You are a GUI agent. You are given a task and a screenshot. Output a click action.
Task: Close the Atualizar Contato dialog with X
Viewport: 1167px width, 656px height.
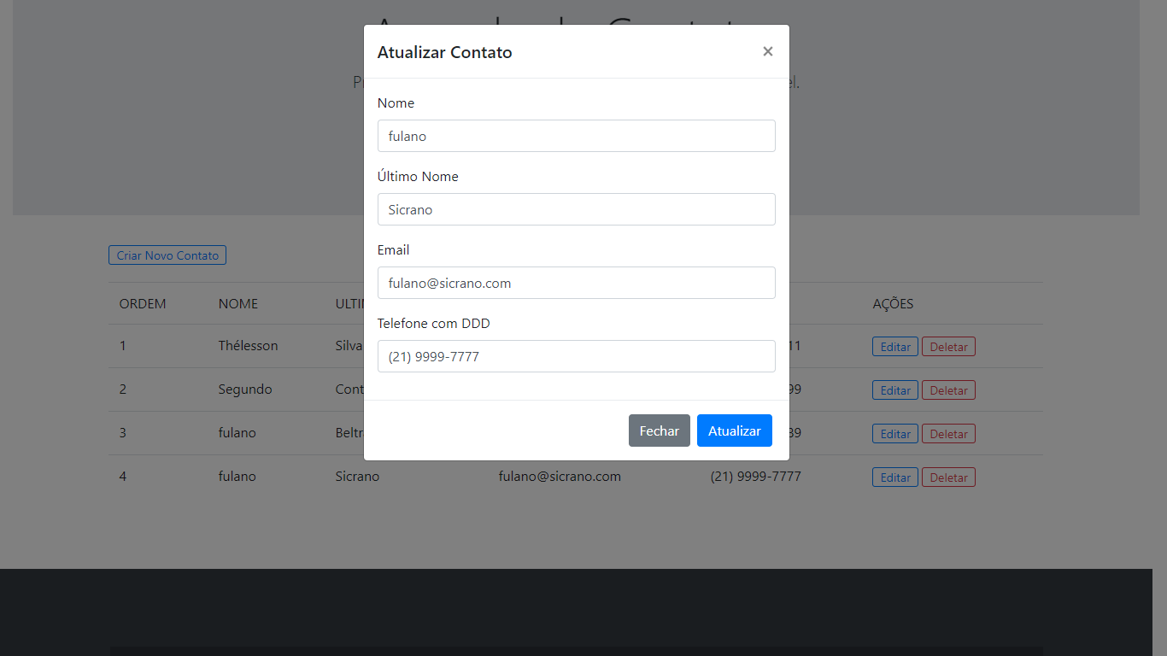(x=768, y=51)
